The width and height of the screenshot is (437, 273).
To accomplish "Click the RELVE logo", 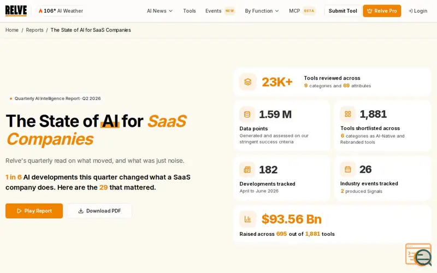I will pyautogui.click(x=16, y=11).
